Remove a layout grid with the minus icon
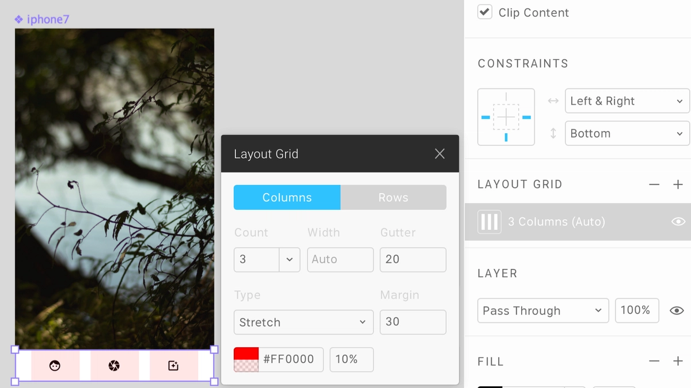The height and width of the screenshot is (388, 691). click(654, 184)
